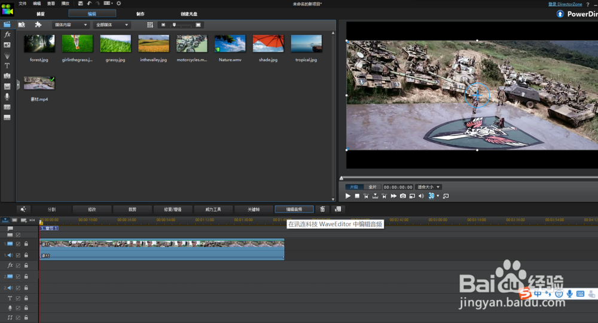
Task: Fast forward the preview
Action: coord(393,196)
